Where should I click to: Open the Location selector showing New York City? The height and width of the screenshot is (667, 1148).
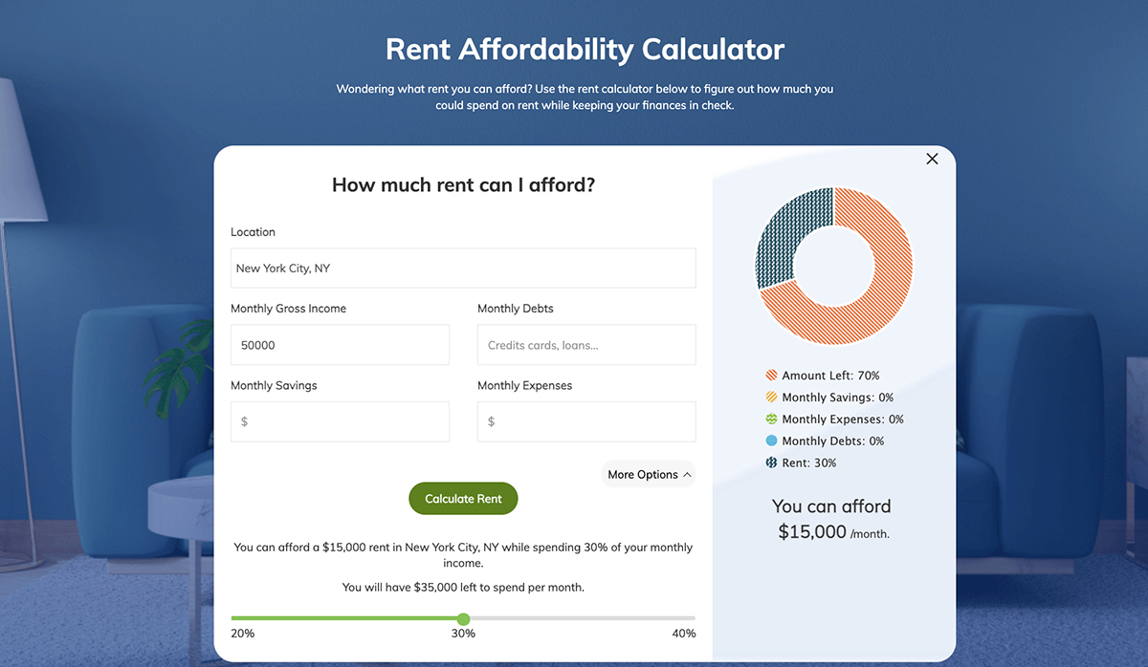[463, 268]
